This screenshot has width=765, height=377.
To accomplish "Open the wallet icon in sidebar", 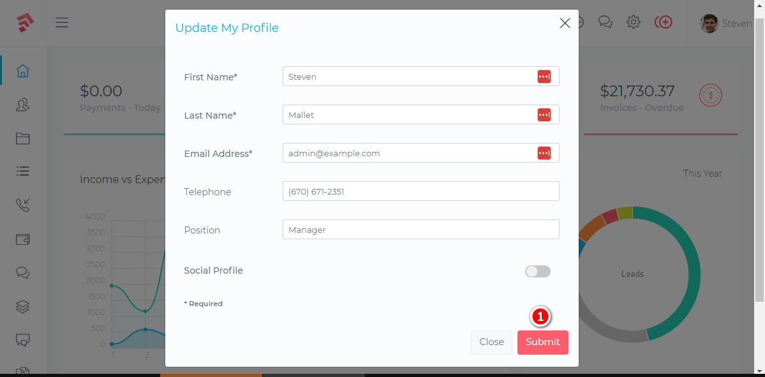I will pyautogui.click(x=23, y=239).
